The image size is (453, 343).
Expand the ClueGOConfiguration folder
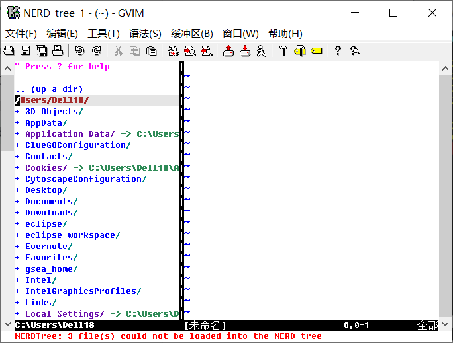(17, 145)
